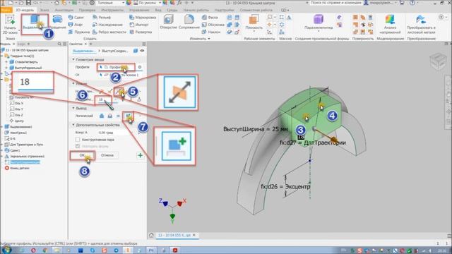Screen dimensions: 452x254
Task: Open the Инструменты ribbon tab
Action: pyautogui.click(x=112, y=10)
